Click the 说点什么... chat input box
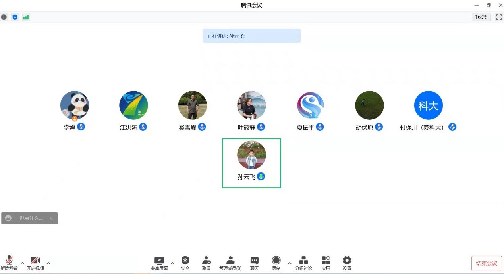504x274 pixels. [x=31, y=218]
